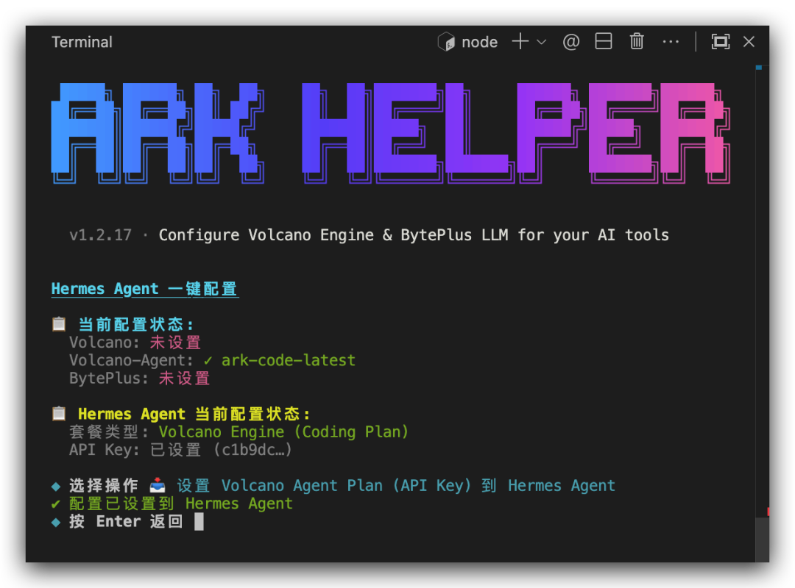795x588 pixels.
Task: Click the ARK HELPER ASCII banner
Action: point(390,133)
